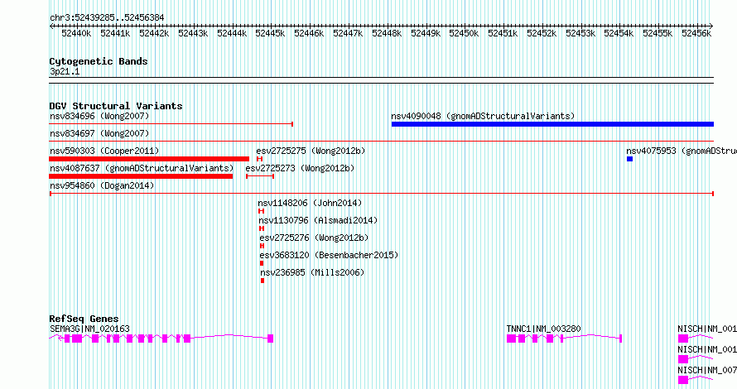
Task: Click the exon block under NISCH|NM_007
Action: (x=683, y=380)
